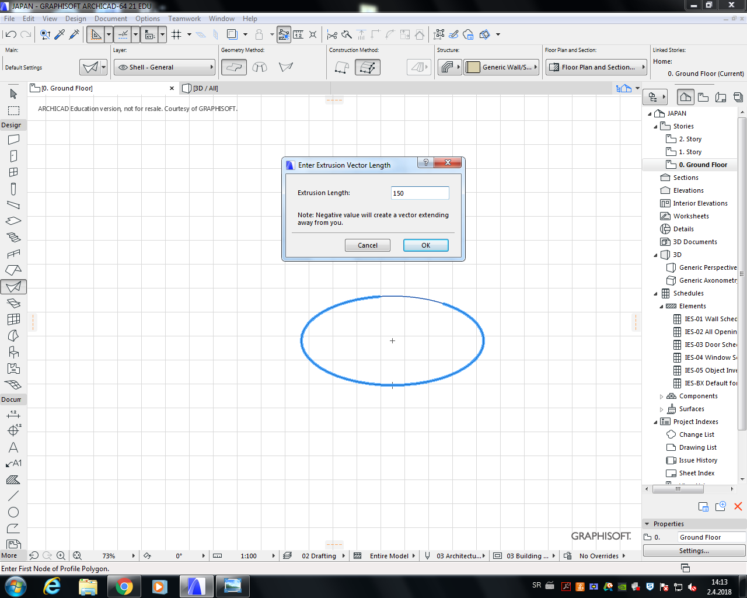This screenshot has width=747, height=598.
Task: Choose Revolved geometry method
Action: tap(260, 67)
